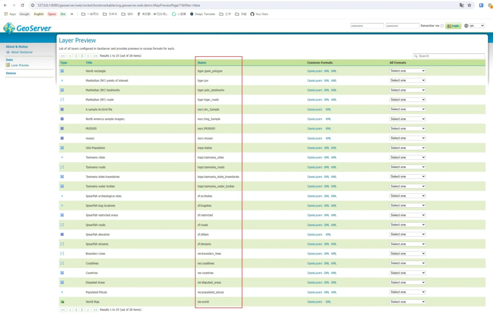493x315 pixels.
Task: Click the Search layers field
Action: (449, 56)
